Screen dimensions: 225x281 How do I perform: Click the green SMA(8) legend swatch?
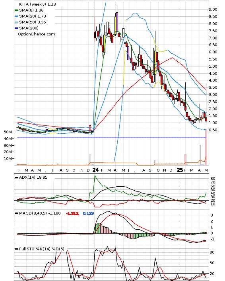(x=16, y=10)
